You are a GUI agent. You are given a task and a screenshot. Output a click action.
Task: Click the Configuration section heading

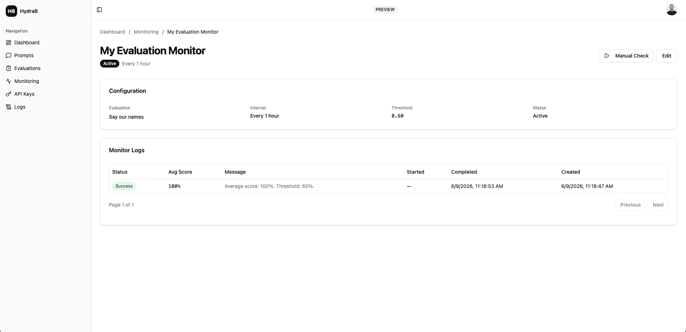128,91
